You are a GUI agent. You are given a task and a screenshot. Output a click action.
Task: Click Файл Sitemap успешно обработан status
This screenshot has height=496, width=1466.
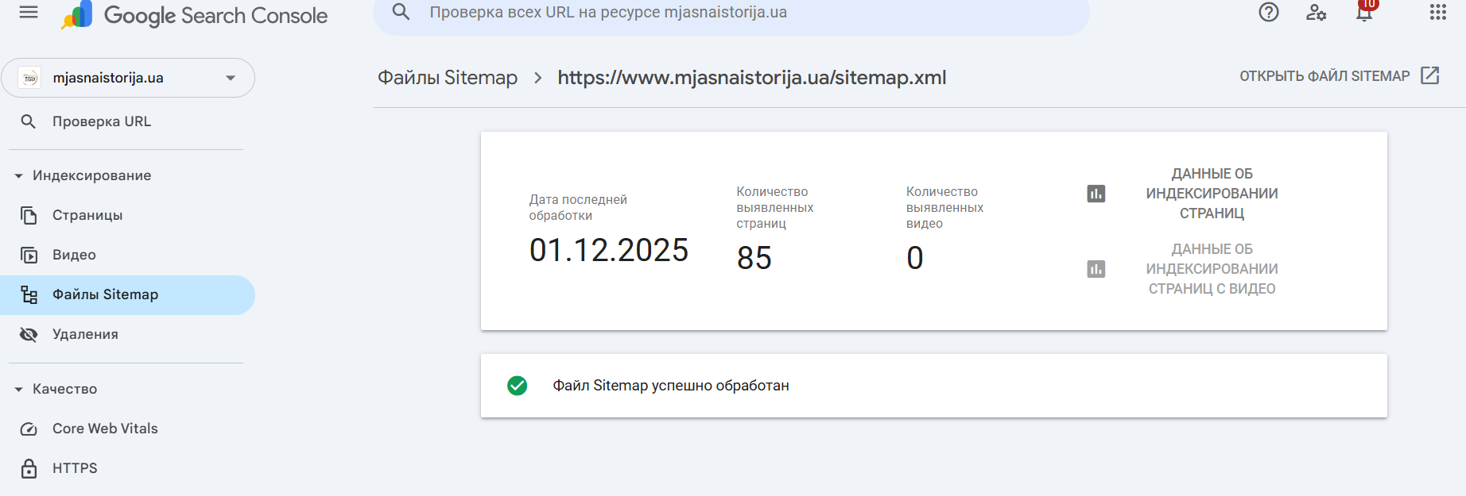671,386
